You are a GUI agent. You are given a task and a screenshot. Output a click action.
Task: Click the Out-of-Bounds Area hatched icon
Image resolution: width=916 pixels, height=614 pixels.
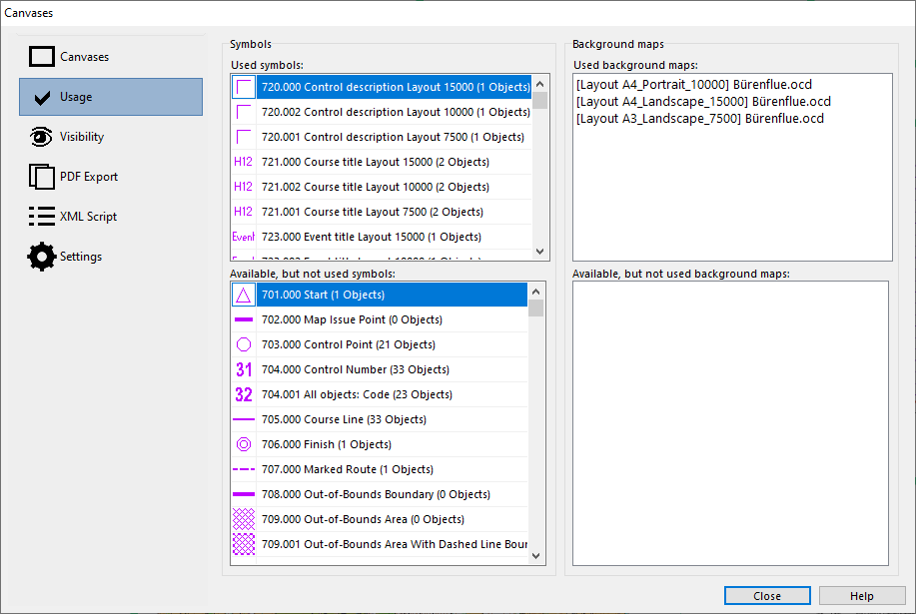pos(244,519)
